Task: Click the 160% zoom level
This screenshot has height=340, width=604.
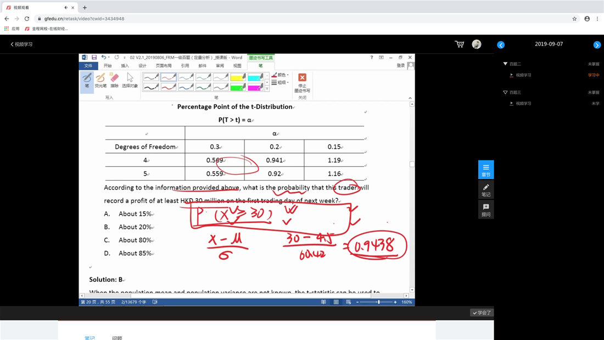Action: point(406,302)
